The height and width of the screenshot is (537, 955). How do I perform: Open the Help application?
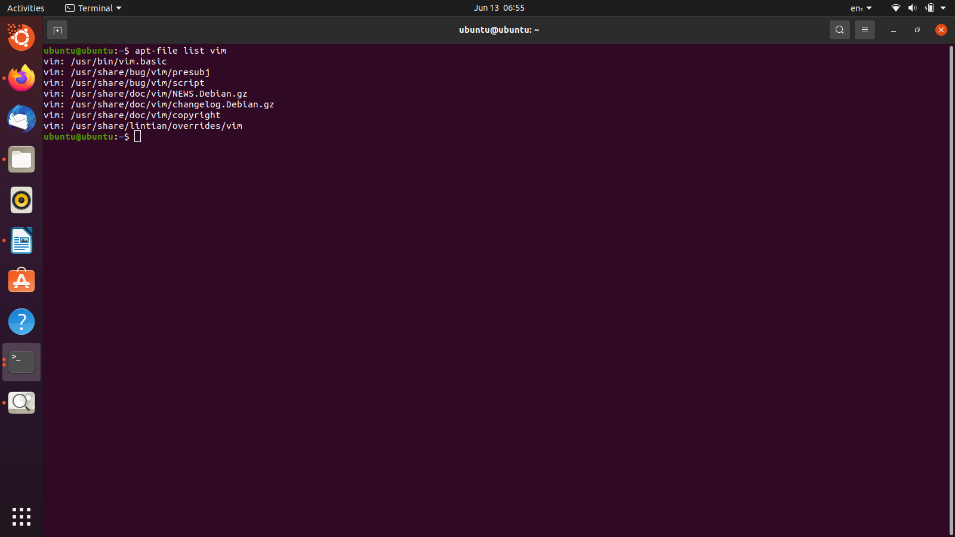coord(21,321)
